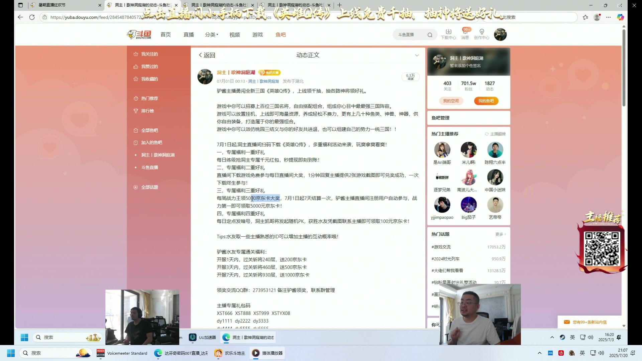Show hidden tray icons chevron in bottom taskbar

539,353
